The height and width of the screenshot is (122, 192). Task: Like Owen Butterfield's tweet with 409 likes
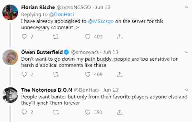click(88, 75)
